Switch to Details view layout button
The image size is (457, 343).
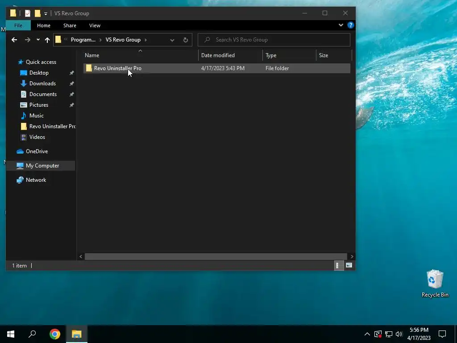point(338,265)
